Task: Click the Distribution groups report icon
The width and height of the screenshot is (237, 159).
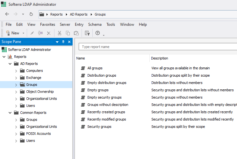Action: pyautogui.click(x=83, y=75)
